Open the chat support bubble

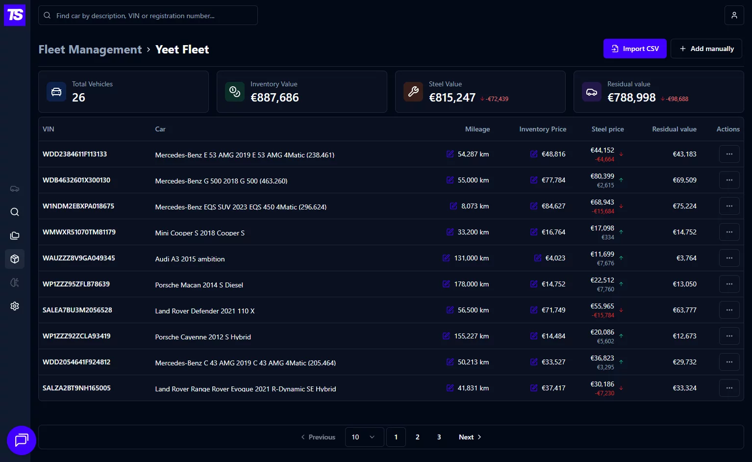(22, 440)
